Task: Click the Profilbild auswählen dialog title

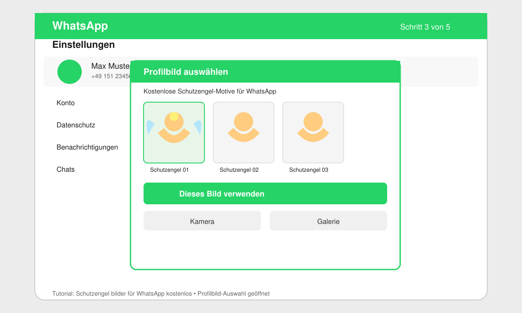Action: pyautogui.click(x=186, y=72)
